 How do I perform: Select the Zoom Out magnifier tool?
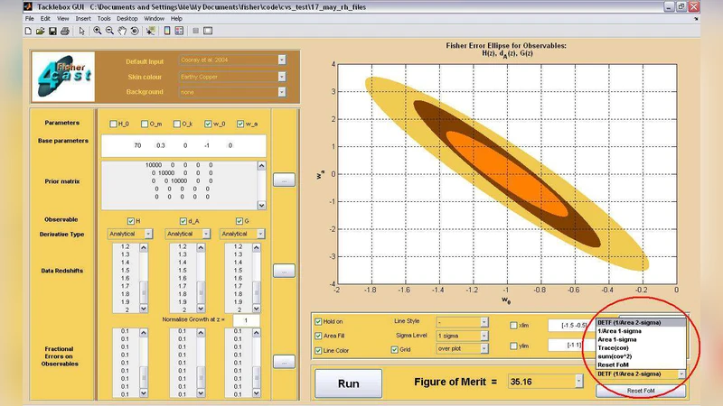(x=109, y=31)
